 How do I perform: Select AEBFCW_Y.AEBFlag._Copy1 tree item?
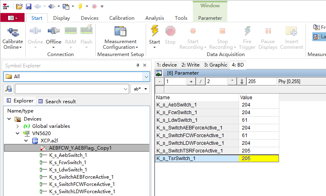tap(80, 148)
